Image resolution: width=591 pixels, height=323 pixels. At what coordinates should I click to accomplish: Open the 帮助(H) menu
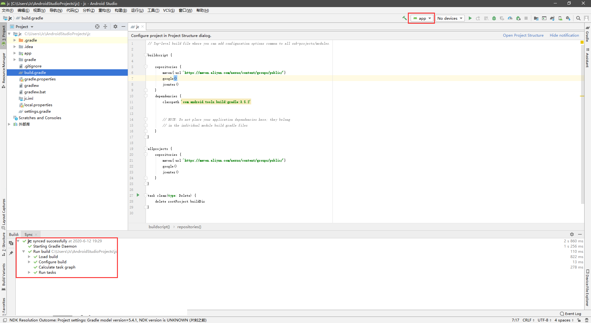pos(203,10)
